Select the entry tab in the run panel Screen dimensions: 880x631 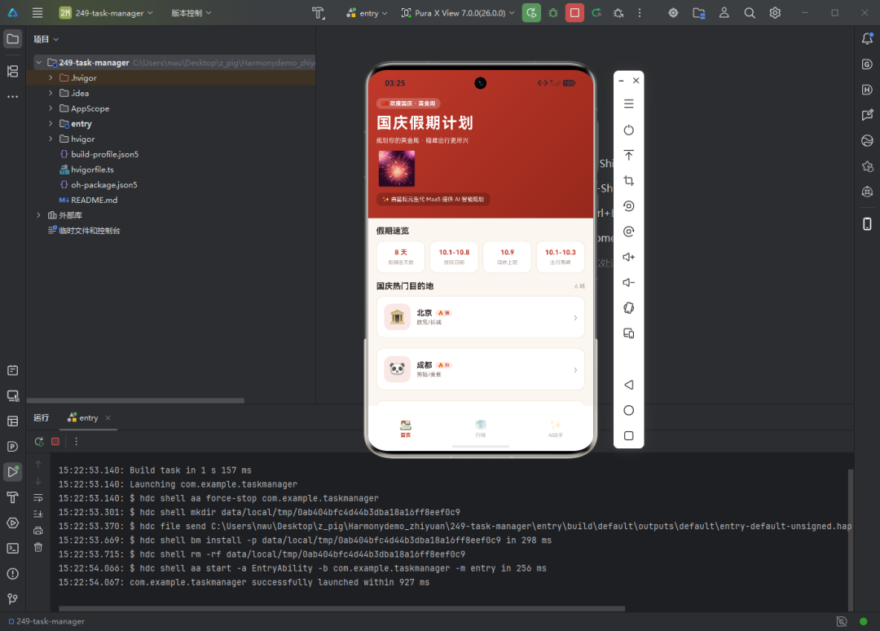pyautogui.click(x=89, y=417)
